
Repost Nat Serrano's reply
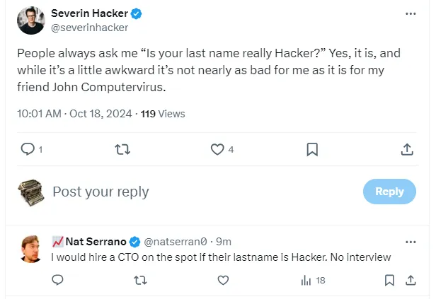tap(140, 281)
